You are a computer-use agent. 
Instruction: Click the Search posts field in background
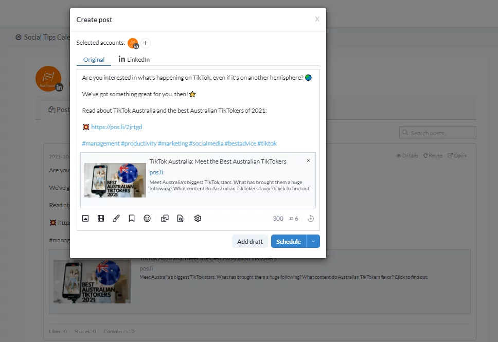coord(438,133)
